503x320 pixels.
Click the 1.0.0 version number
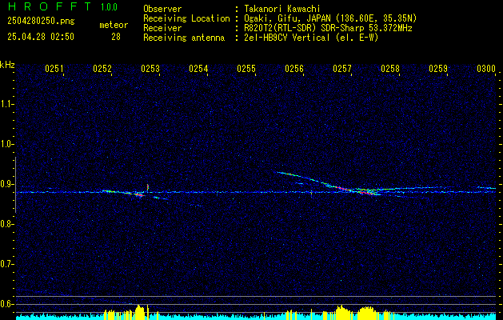pos(109,7)
